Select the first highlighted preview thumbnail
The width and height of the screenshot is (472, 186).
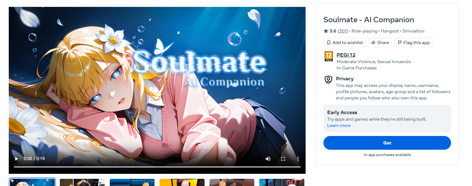coord(33,182)
